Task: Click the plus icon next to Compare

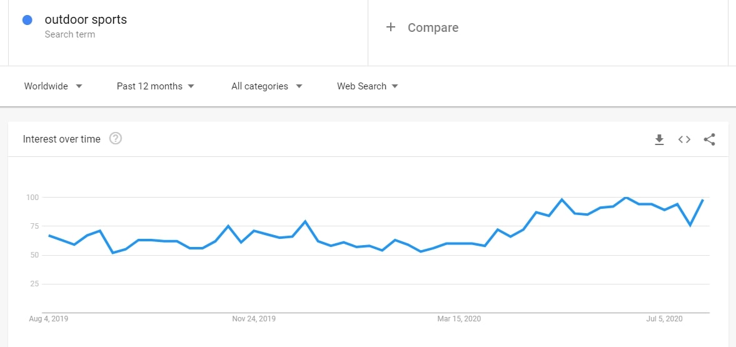Action: (391, 28)
